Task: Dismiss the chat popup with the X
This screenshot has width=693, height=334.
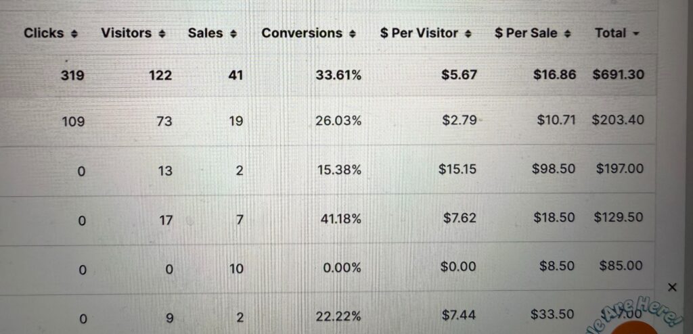Action: pyautogui.click(x=672, y=287)
